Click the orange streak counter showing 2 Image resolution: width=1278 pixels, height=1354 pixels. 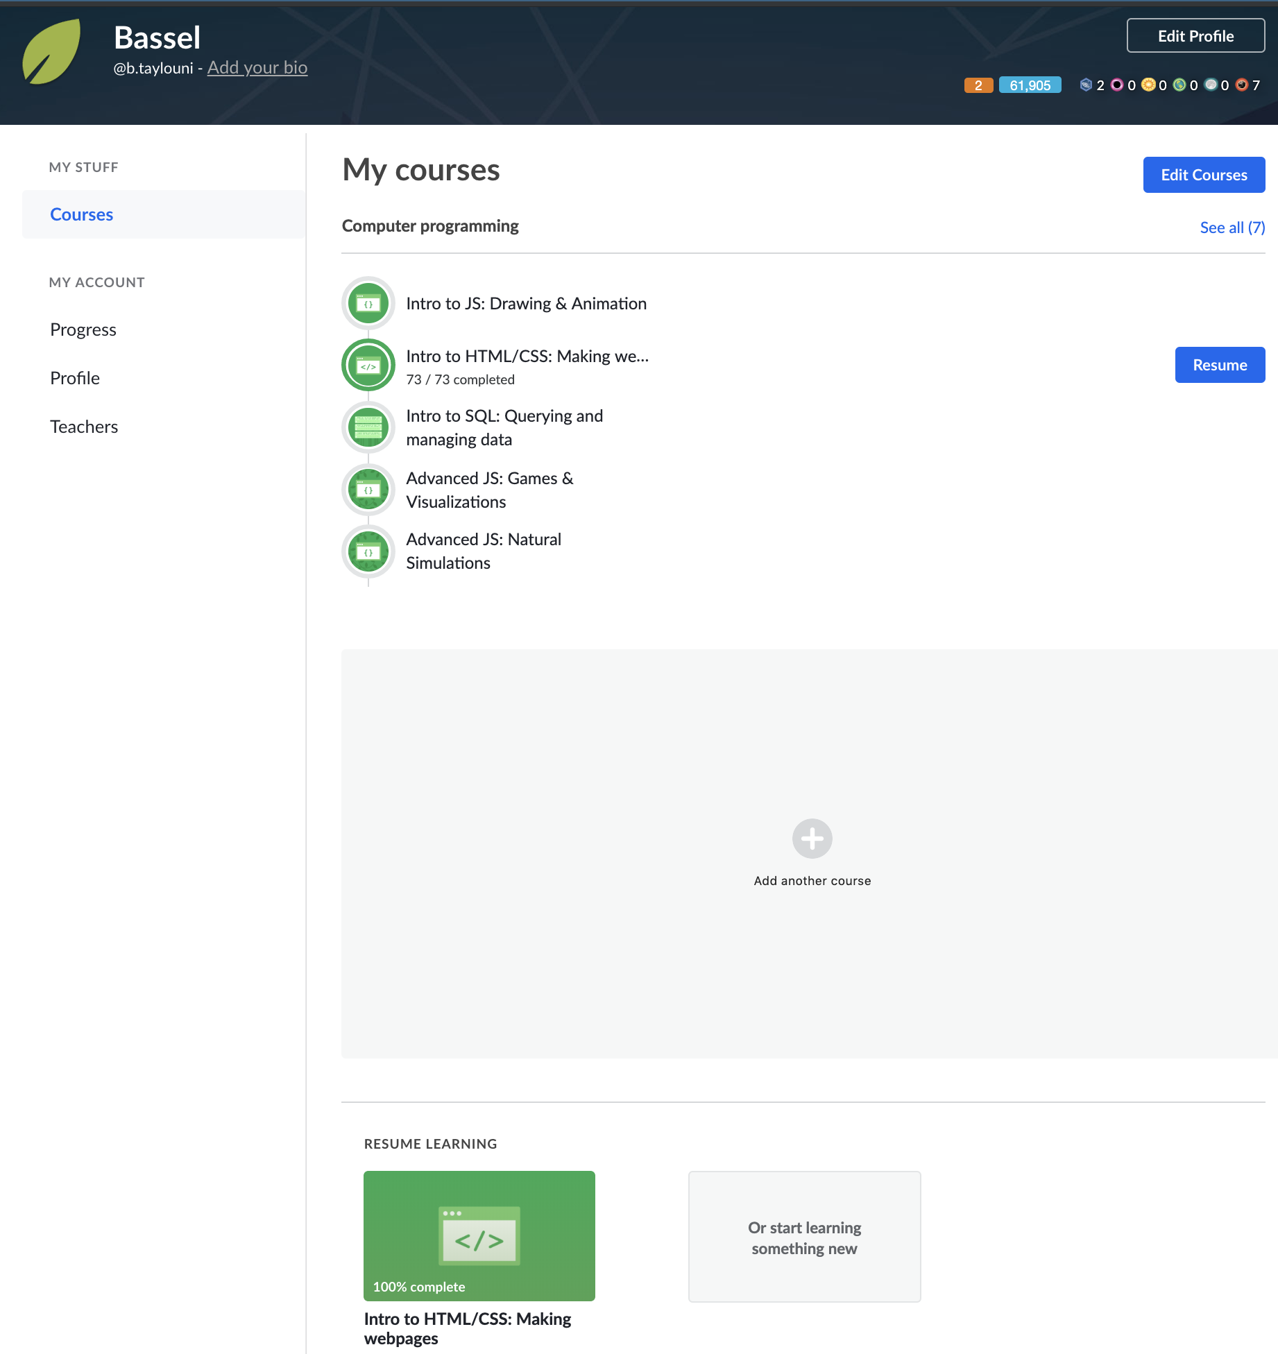pyautogui.click(x=978, y=85)
